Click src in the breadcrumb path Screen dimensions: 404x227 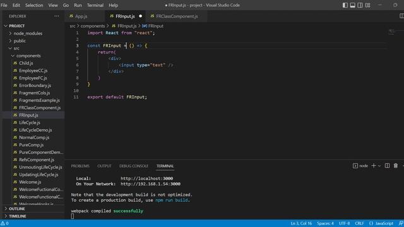click(73, 26)
